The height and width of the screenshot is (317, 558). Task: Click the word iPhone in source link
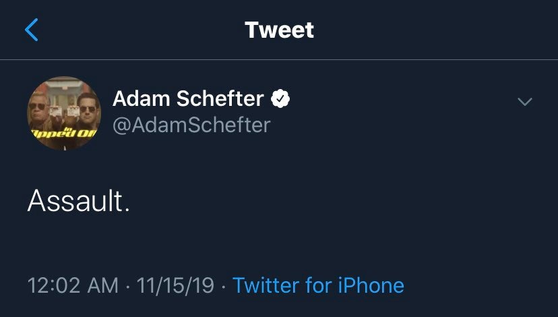[x=370, y=285]
